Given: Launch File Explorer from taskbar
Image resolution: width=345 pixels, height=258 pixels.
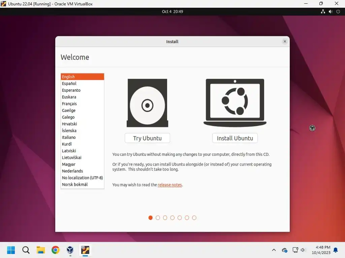Looking at the screenshot, I should pyautogui.click(x=41, y=250).
